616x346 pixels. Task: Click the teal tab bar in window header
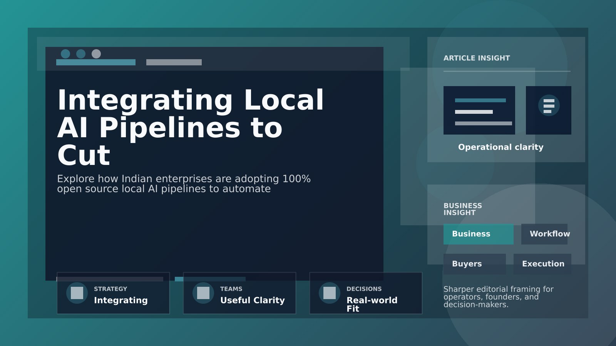96,62
